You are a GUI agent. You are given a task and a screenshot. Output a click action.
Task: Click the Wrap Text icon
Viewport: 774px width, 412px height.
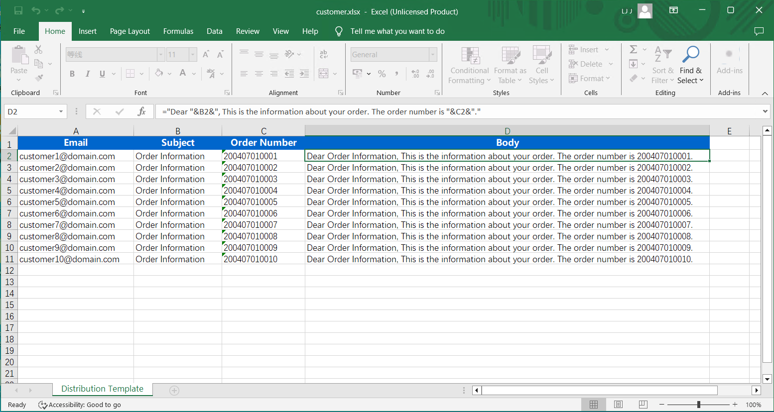point(324,54)
